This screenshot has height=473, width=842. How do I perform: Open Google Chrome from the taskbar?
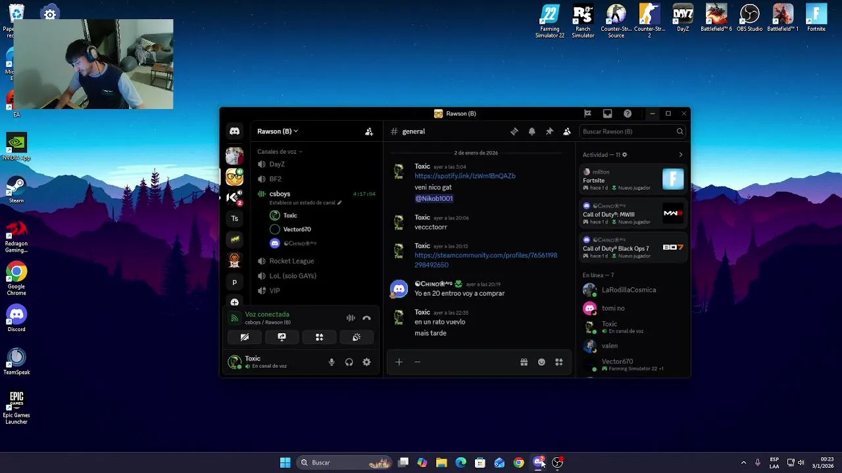[519, 462]
